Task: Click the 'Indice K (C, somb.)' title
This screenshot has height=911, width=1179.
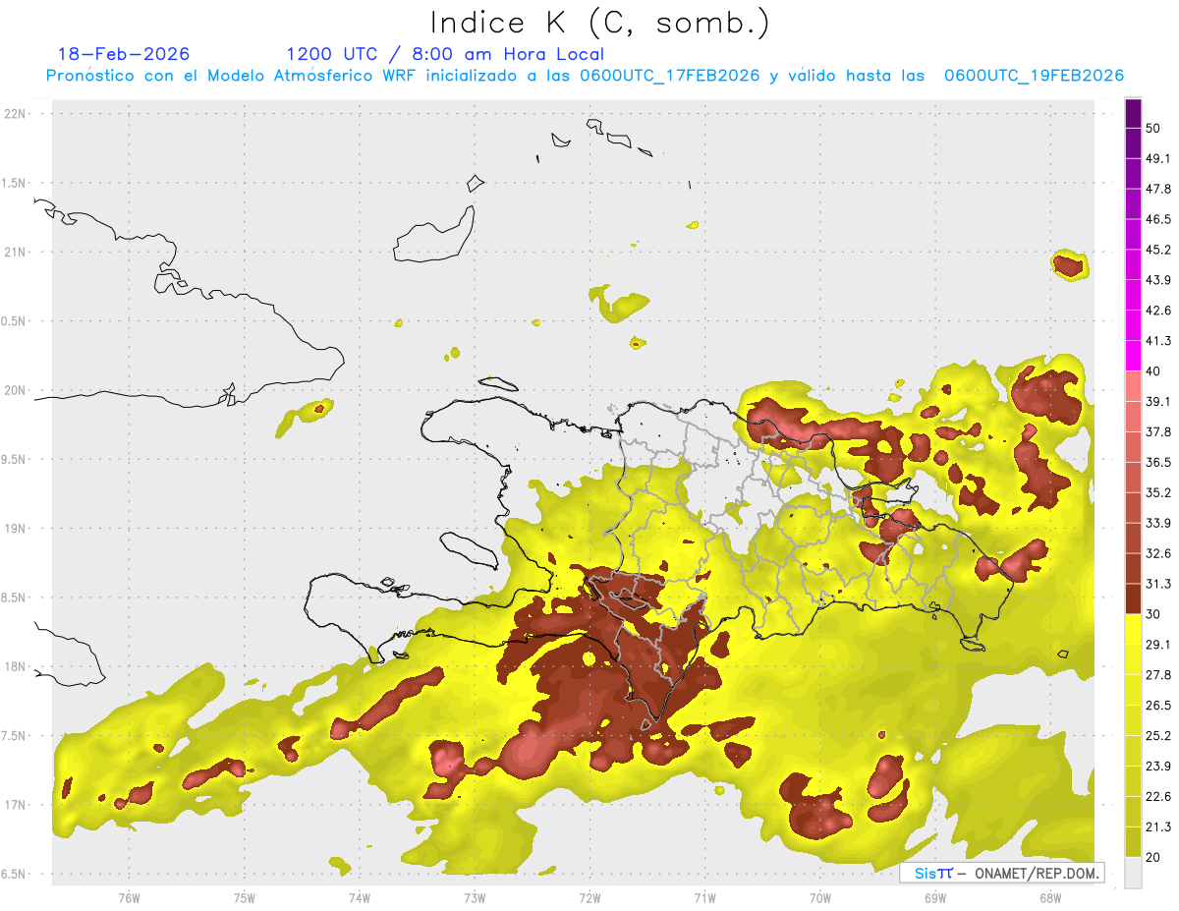Action: [x=599, y=23]
